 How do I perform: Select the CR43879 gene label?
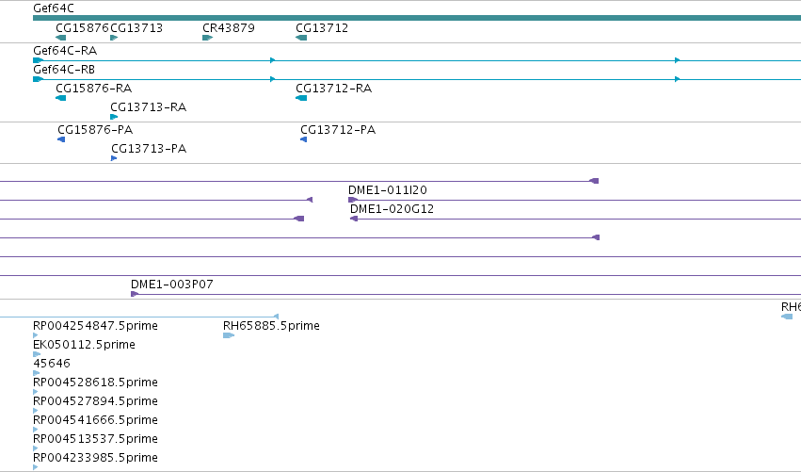coord(229,27)
